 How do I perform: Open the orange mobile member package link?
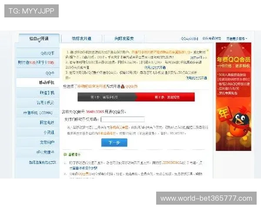107,133
